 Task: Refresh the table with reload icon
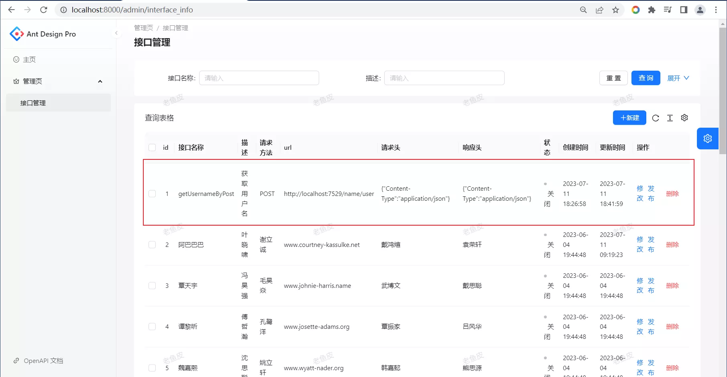656,118
